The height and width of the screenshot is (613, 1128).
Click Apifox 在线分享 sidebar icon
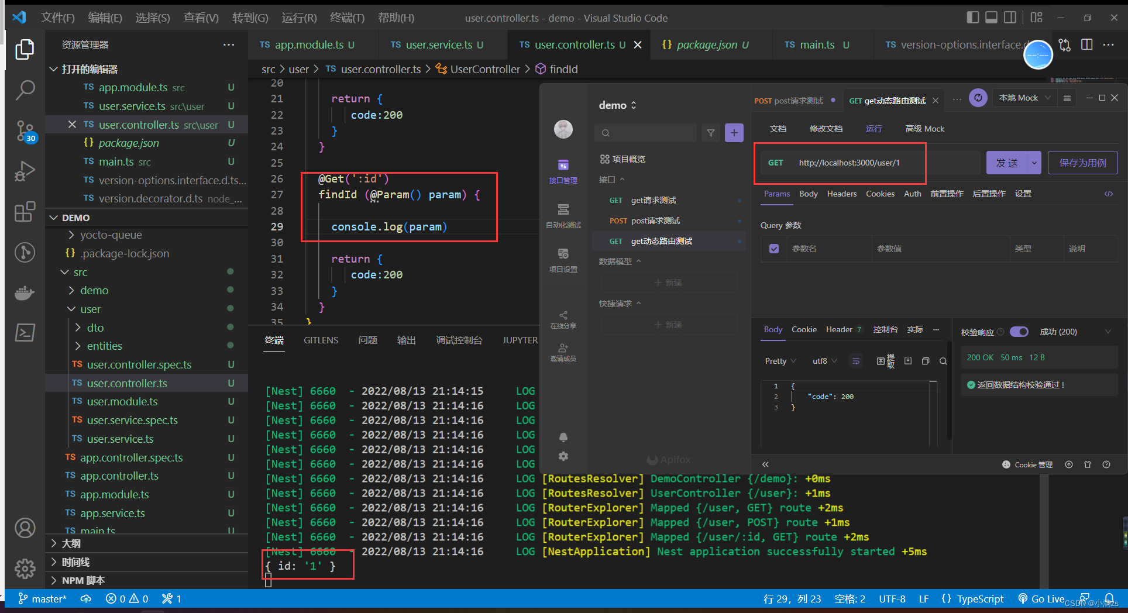tap(563, 320)
